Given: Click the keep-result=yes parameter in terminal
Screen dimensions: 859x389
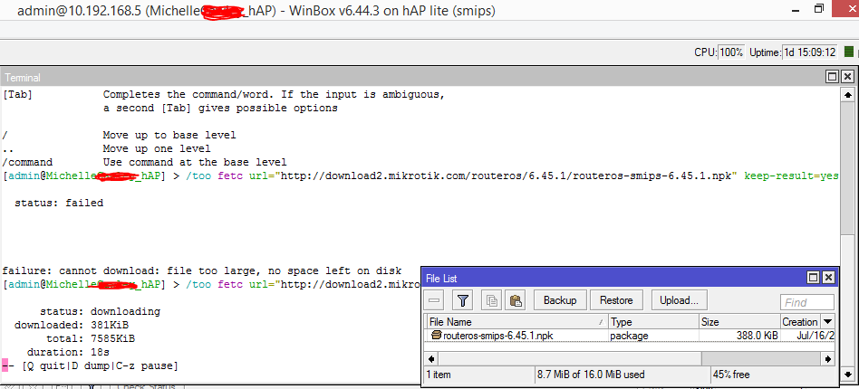Looking at the screenshot, I should pos(791,176).
